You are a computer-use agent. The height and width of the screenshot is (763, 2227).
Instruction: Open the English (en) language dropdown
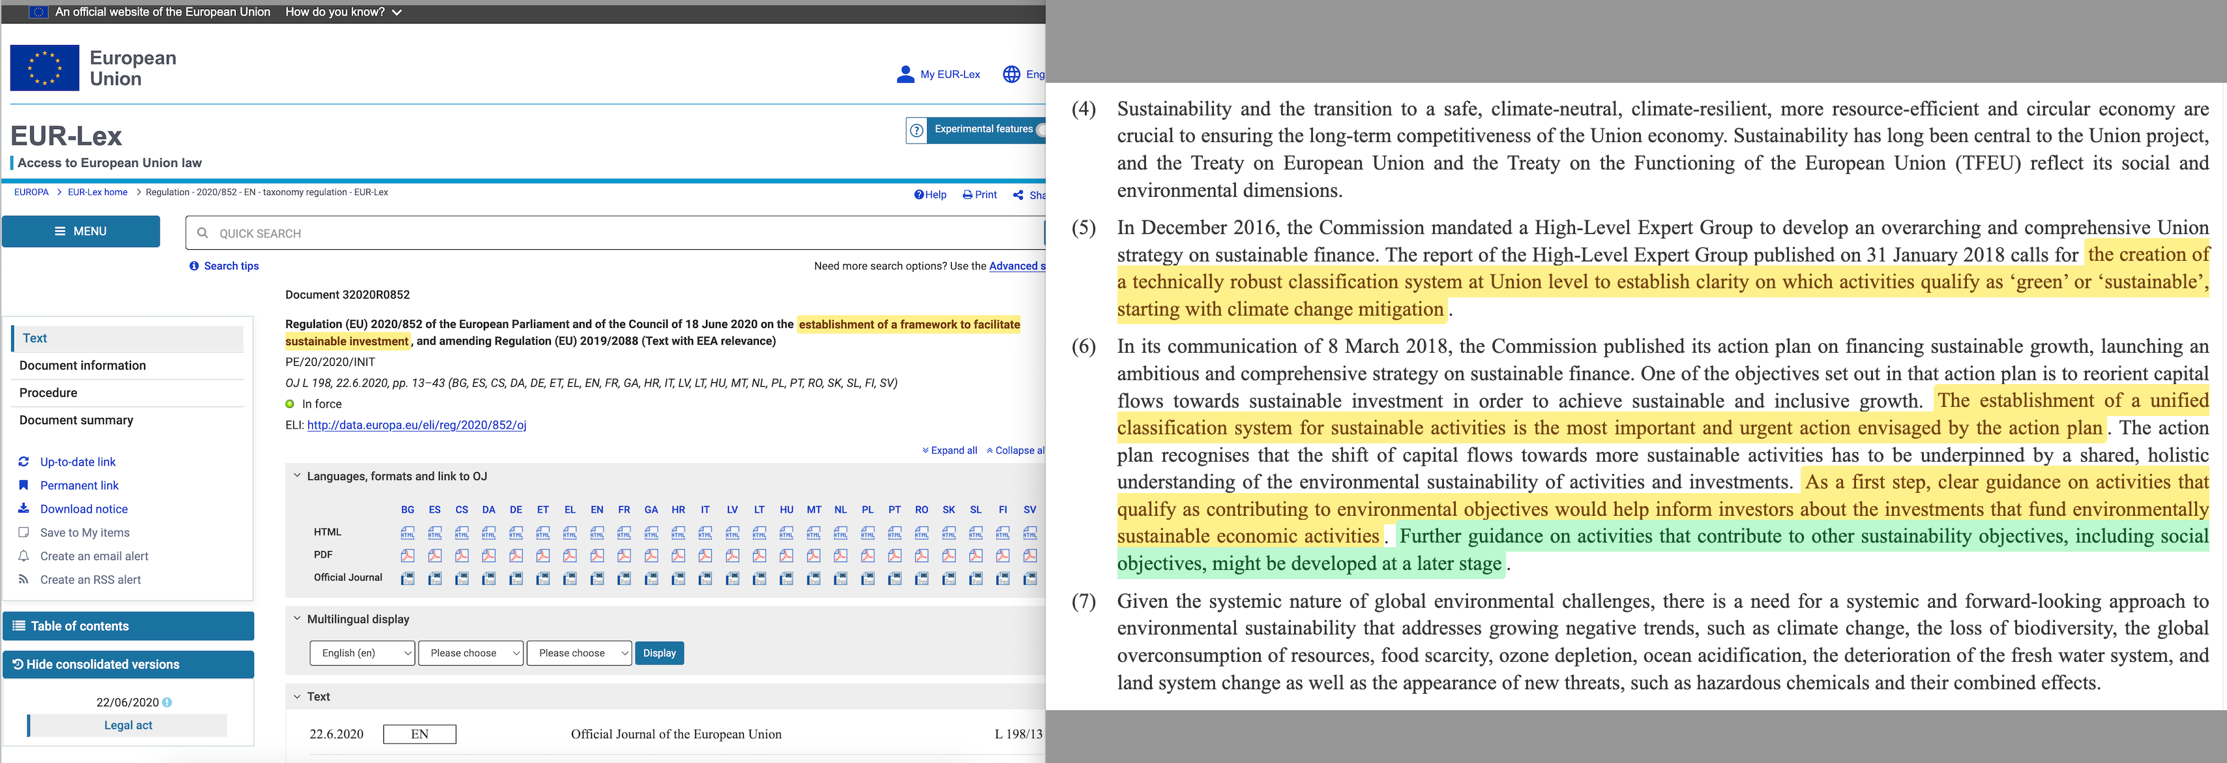pos(362,653)
